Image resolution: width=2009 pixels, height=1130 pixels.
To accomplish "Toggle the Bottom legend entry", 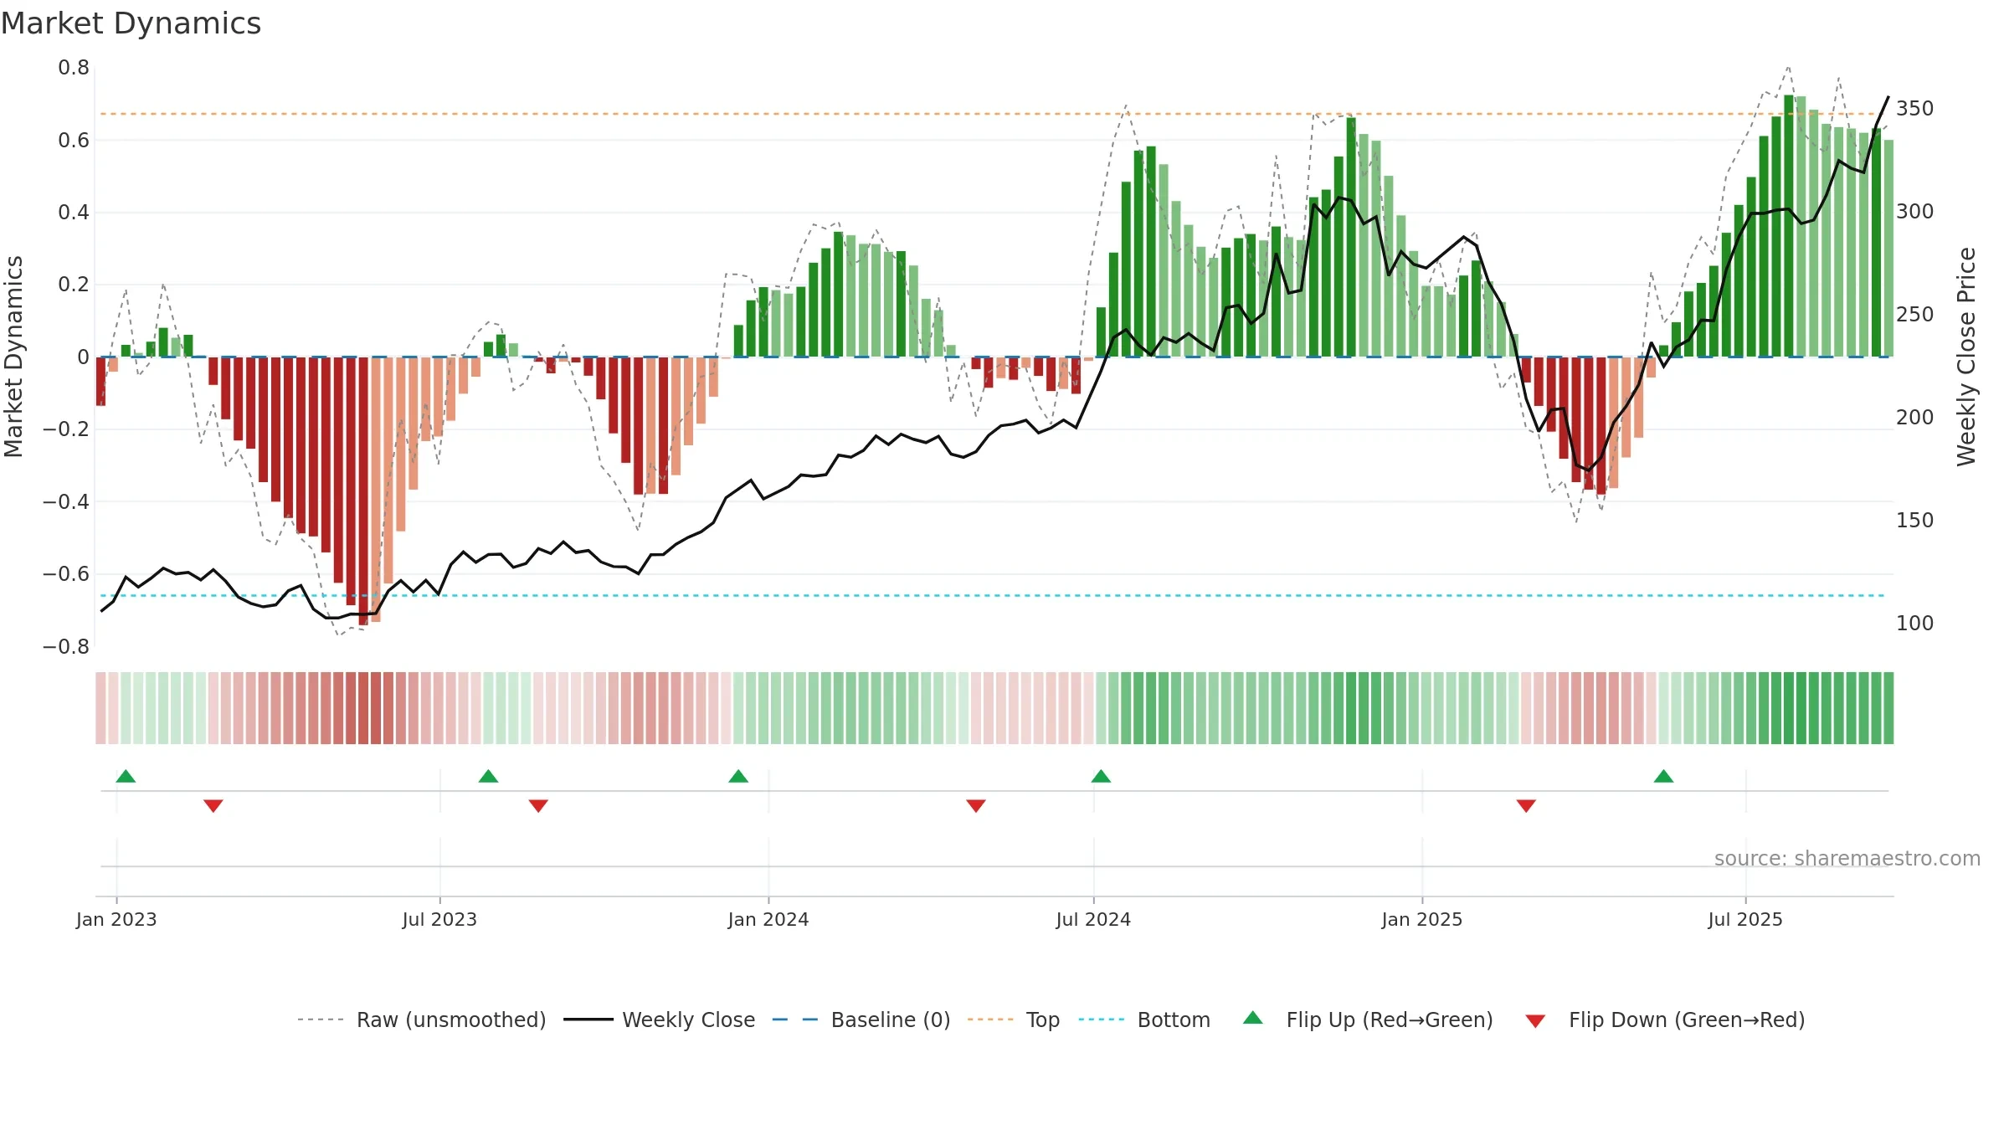I will coord(1144,1020).
